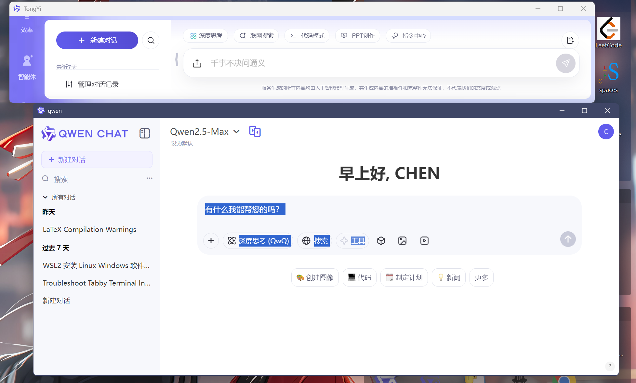Click the 创建图像 suggestion button
The width and height of the screenshot is (636, 383).
click(315, 277)
